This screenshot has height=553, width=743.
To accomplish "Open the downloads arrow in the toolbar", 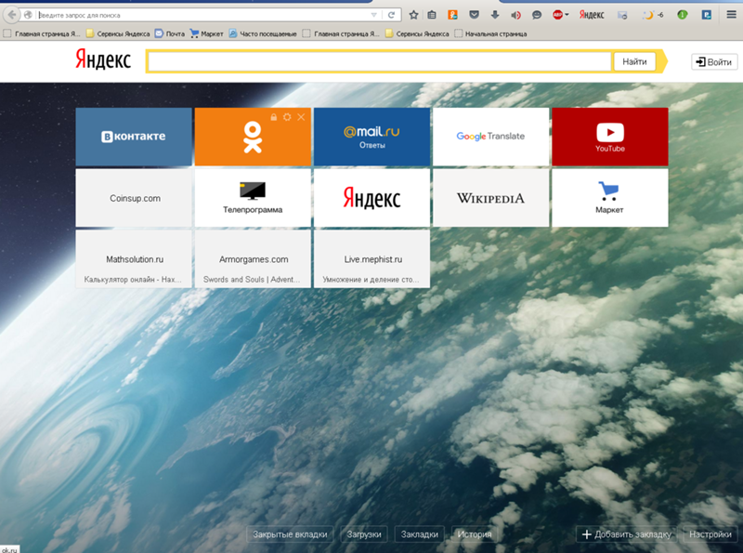I will [x=495, y=15].
